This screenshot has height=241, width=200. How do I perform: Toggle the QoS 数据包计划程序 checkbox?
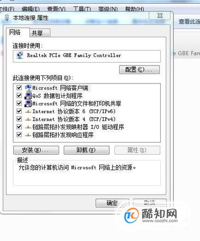click(x=19, y=95)
